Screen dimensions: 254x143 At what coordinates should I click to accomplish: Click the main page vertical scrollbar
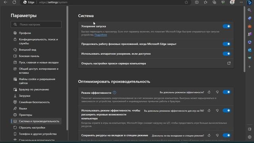pyautogui.click(x=244, y=39)
